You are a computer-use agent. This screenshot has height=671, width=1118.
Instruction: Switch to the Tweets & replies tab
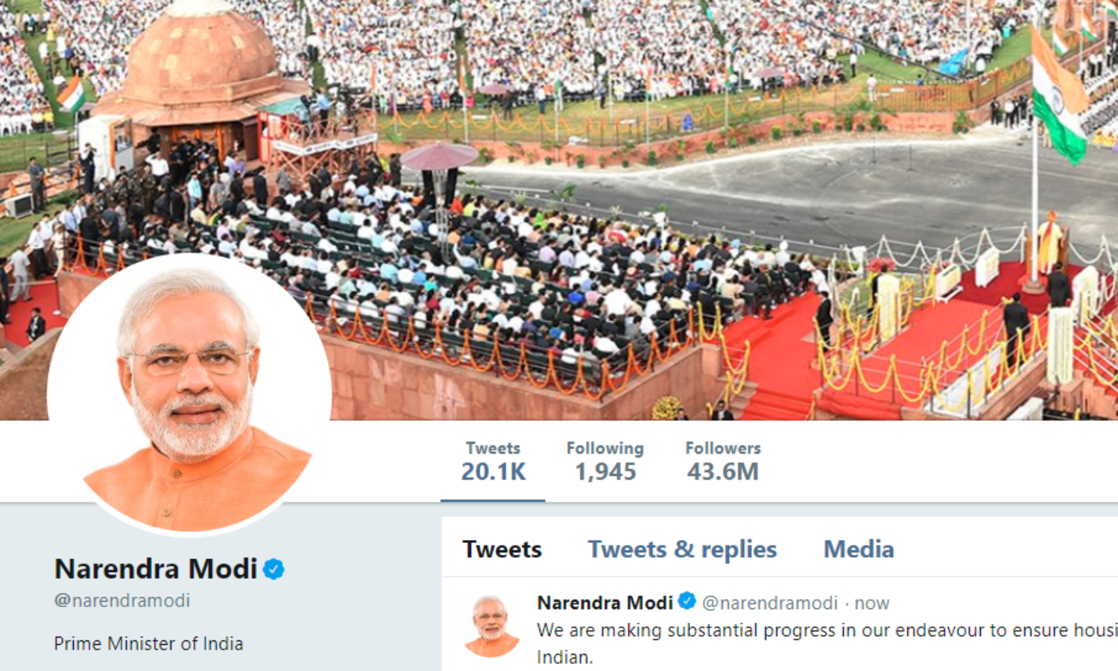[x=682, y=550]
